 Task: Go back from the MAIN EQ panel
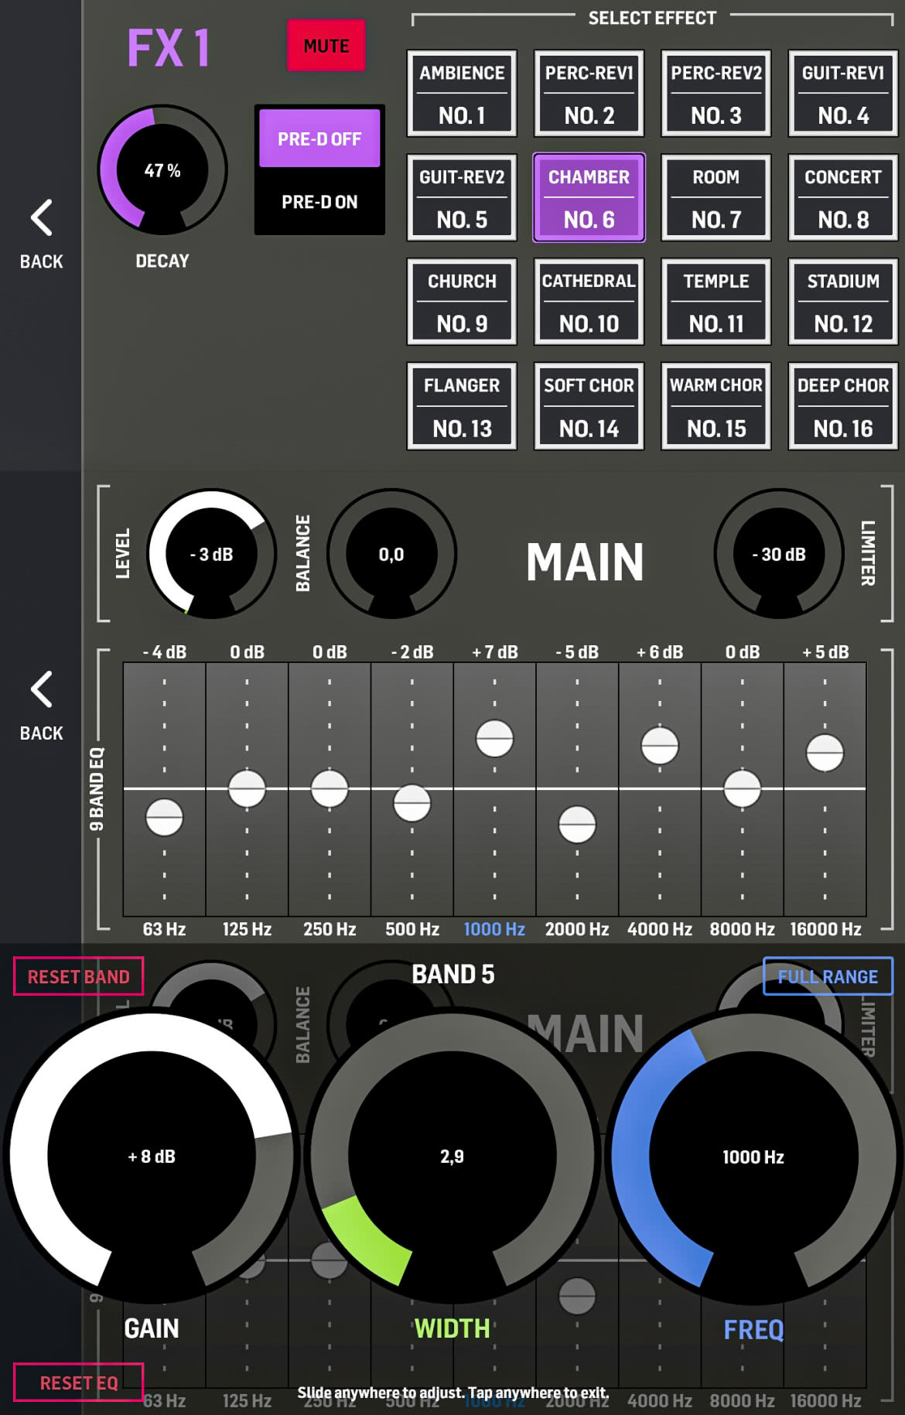41,706
